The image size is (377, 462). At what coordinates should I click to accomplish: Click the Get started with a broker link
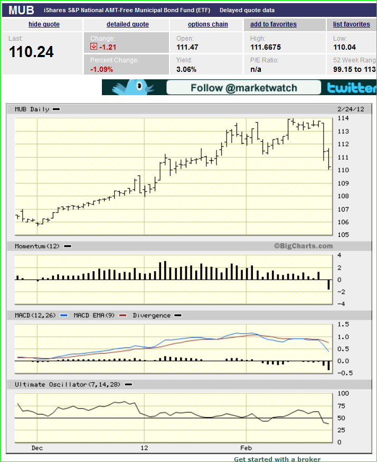[x=277, y=459]
